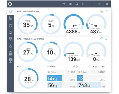The width and height of the screenshot is (119, 94).
Task: Click the Used legend entry
Action: (x=96, y=67)
